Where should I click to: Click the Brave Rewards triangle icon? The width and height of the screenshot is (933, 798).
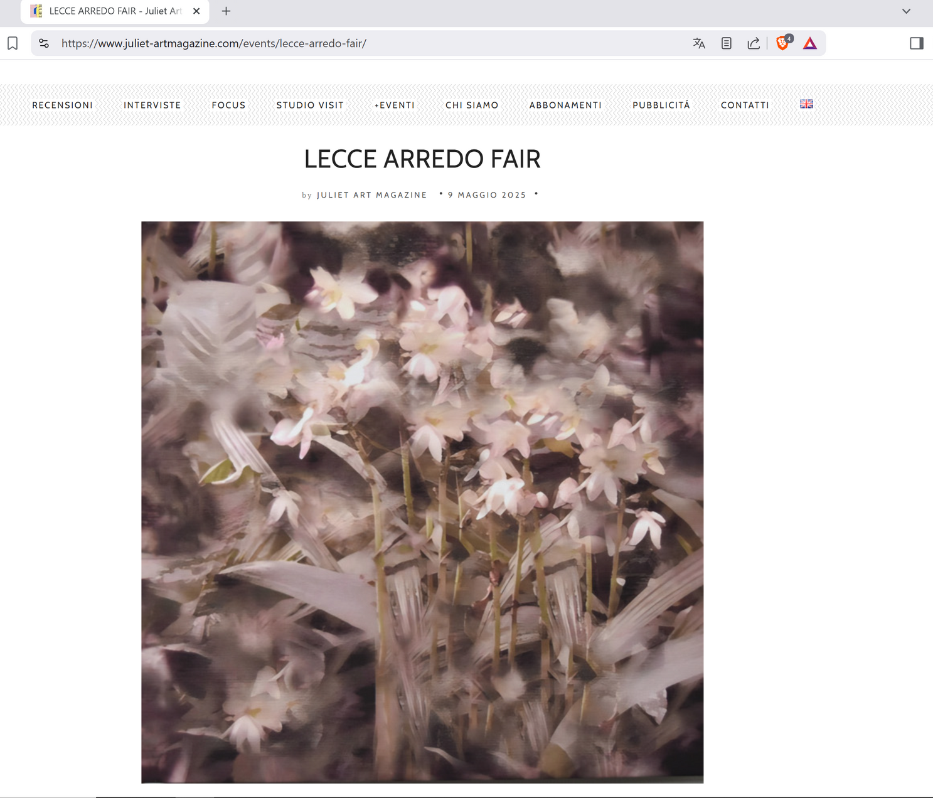[x=810, y=43]
